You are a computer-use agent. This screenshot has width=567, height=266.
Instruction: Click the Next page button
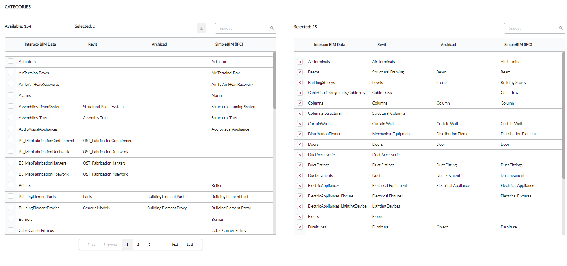click(174, 244)
